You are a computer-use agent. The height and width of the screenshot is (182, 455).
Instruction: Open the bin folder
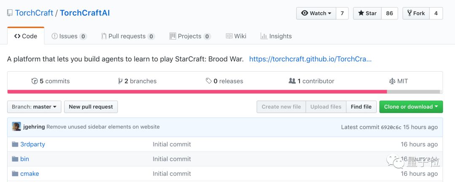[25, 159]
